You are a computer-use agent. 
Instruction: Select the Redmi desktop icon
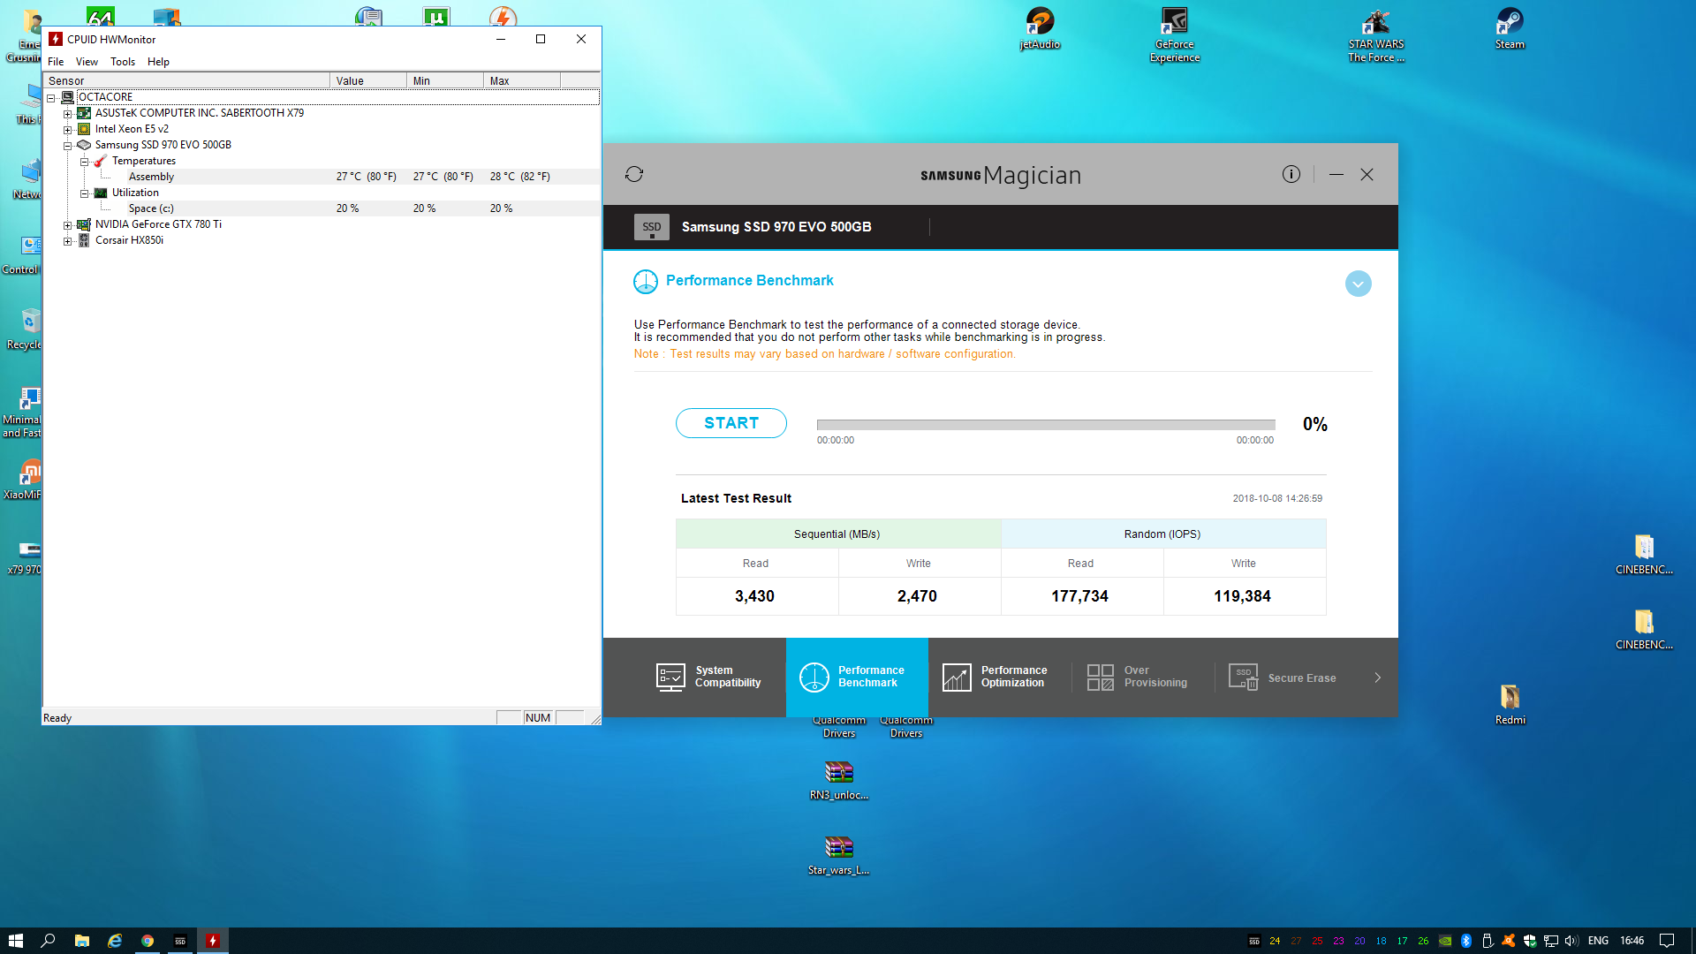click(1510, 705)
